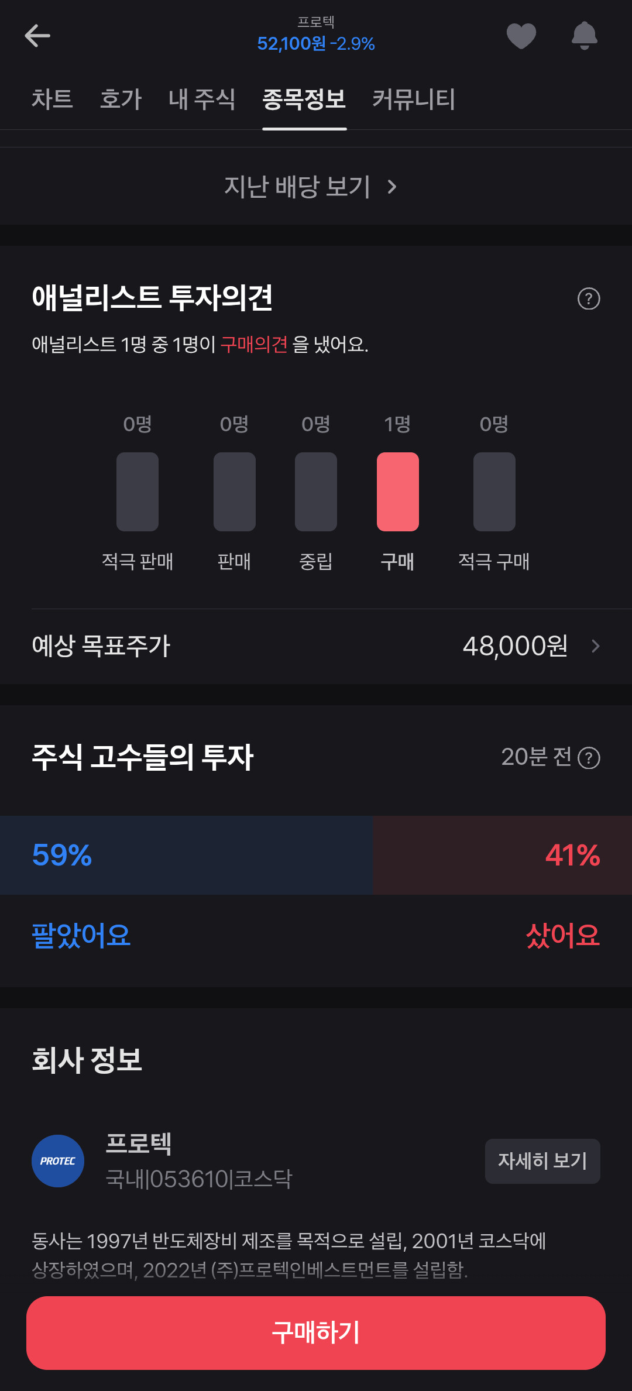Tap the 59% sold blue bar
The image size is (632, 1391).
pyautogui.click(x=186, y=855)
